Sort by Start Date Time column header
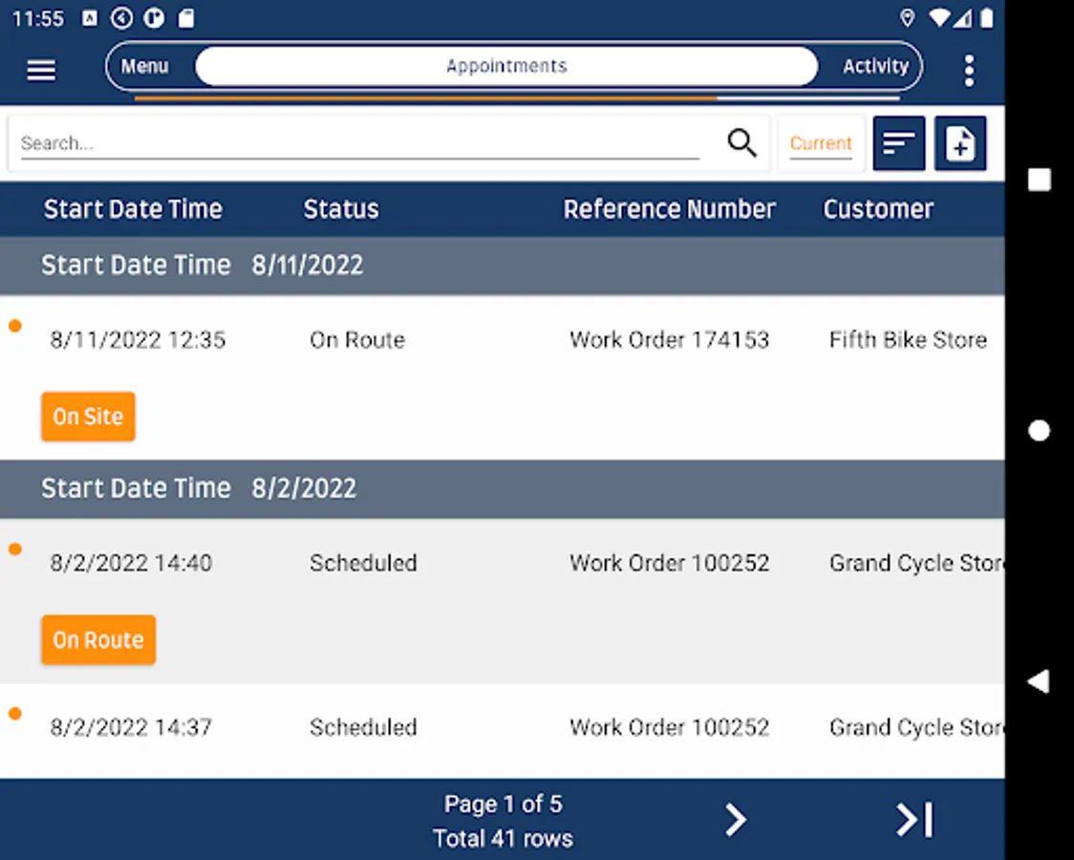The height and width of the screenshot is (860, 1074). pyautogui.click(x=133, y=209)
